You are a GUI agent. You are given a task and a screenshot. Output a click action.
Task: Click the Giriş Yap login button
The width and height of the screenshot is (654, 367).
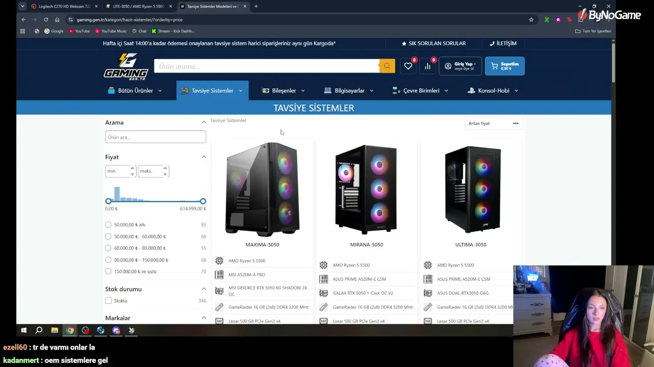pos(460,66)
